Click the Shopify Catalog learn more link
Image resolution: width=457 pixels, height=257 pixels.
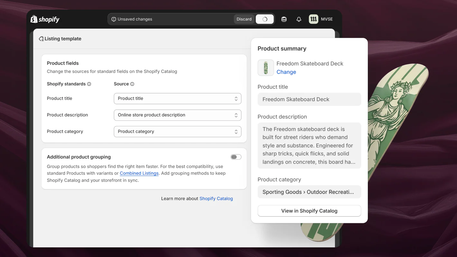[x=216, y=199]
